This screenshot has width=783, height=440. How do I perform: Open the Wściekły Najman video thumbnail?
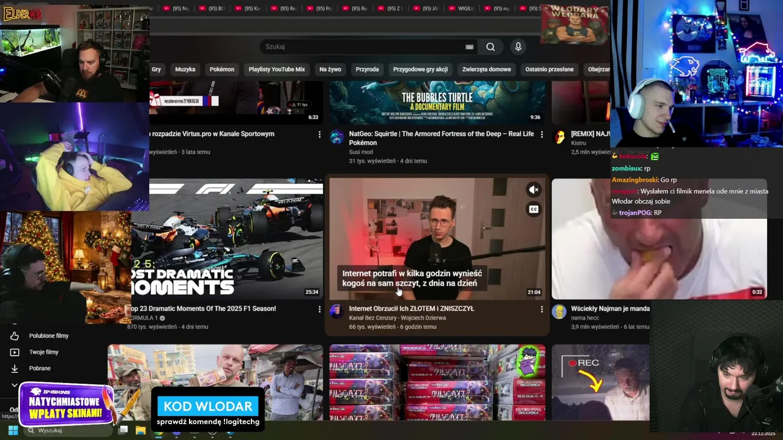659,238
